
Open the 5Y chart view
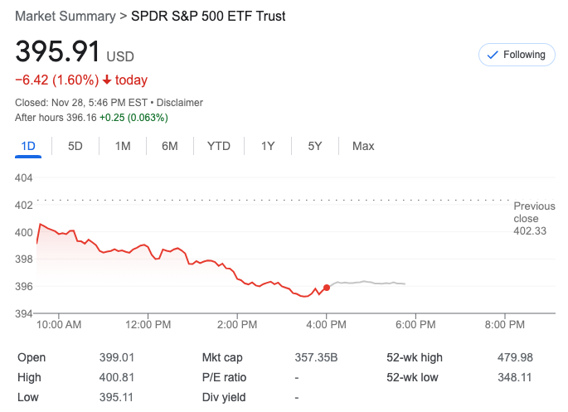pos(315,146)
